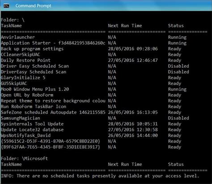Click 'TaskName' header under Folder: \Microsoft
Image resolution: width=212 pixels, height=184 pixels.
pyautogui.click(x=11, y=164)
